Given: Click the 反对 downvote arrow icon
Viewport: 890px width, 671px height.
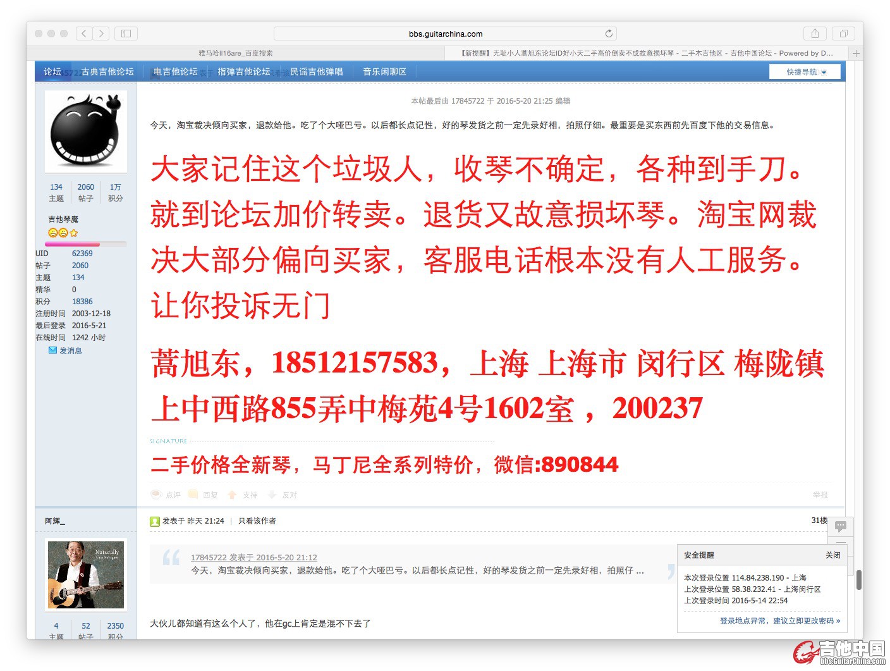Looking at the screenshot, I should pyautogui.click(x=272, y=495).
